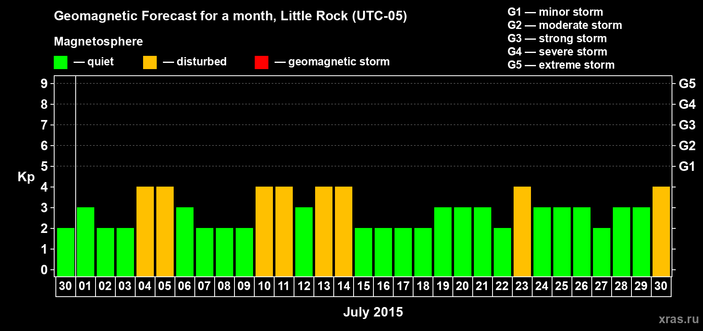Click the date cell '01'

[x=85, y=286]
